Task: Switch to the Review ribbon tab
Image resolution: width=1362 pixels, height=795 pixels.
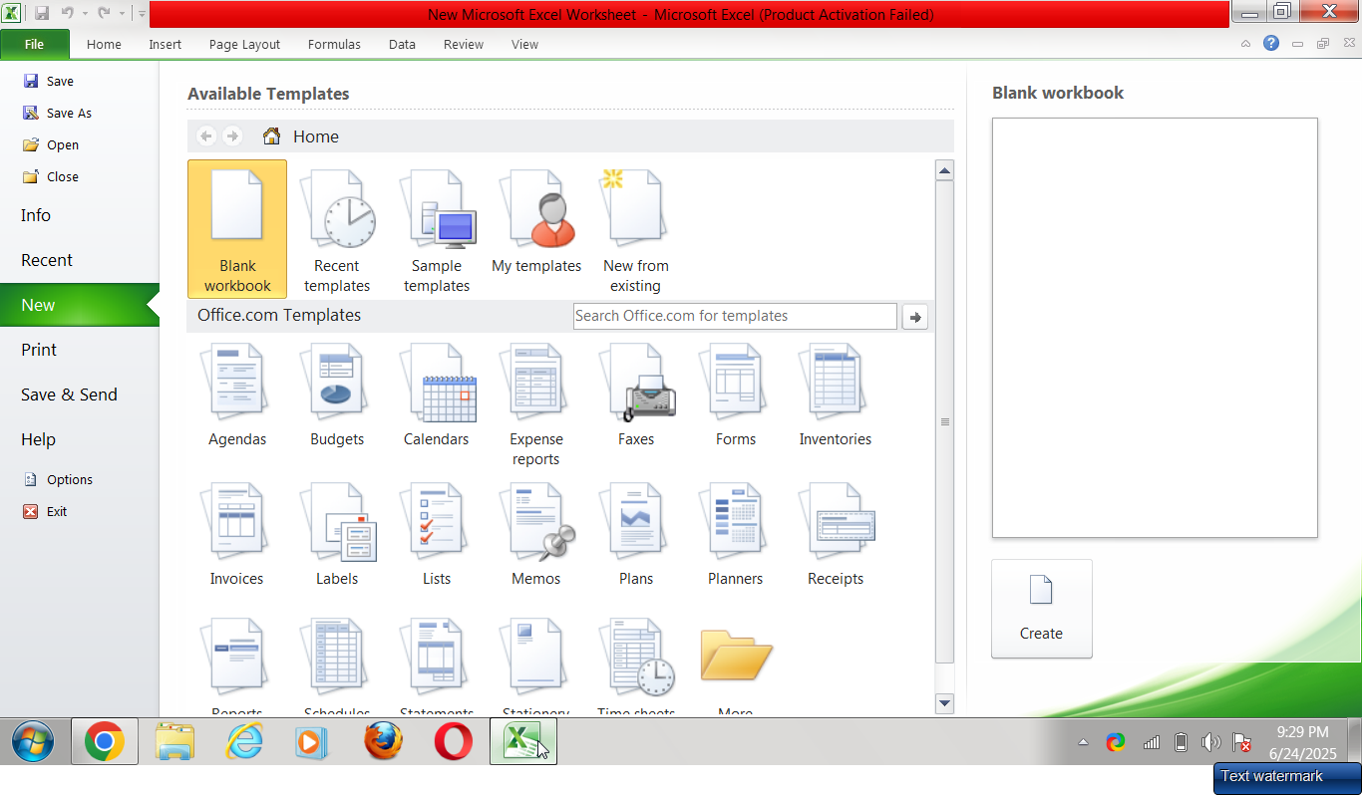Action: click(x=464, y=45)
